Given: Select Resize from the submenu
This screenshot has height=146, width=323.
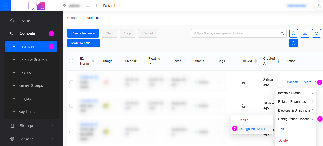Looking at the screenshot, I should pyautogui.click(x=252, y=120).
